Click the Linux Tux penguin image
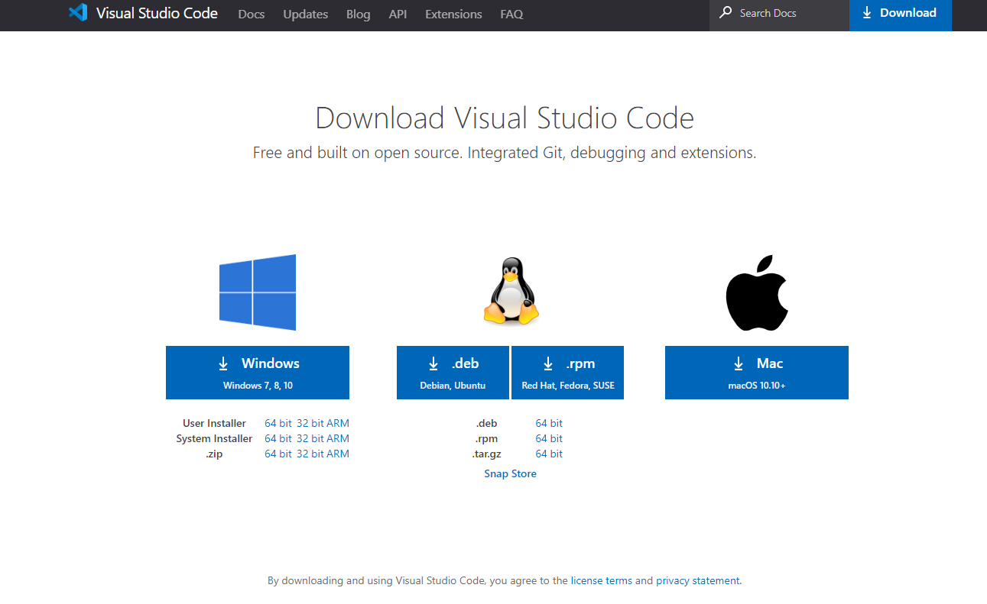987x604 pixels. (x=511, y=291)
